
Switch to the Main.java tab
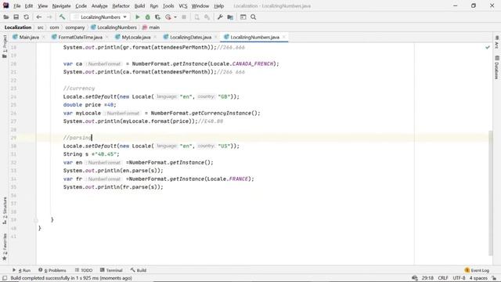(29, 37)
